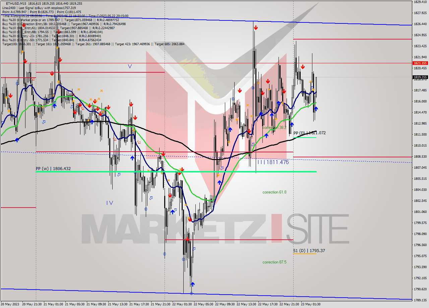Click the '21 May 01:30' time label
The width and height of the screenshot is (429, 308).
pos(53,304)
